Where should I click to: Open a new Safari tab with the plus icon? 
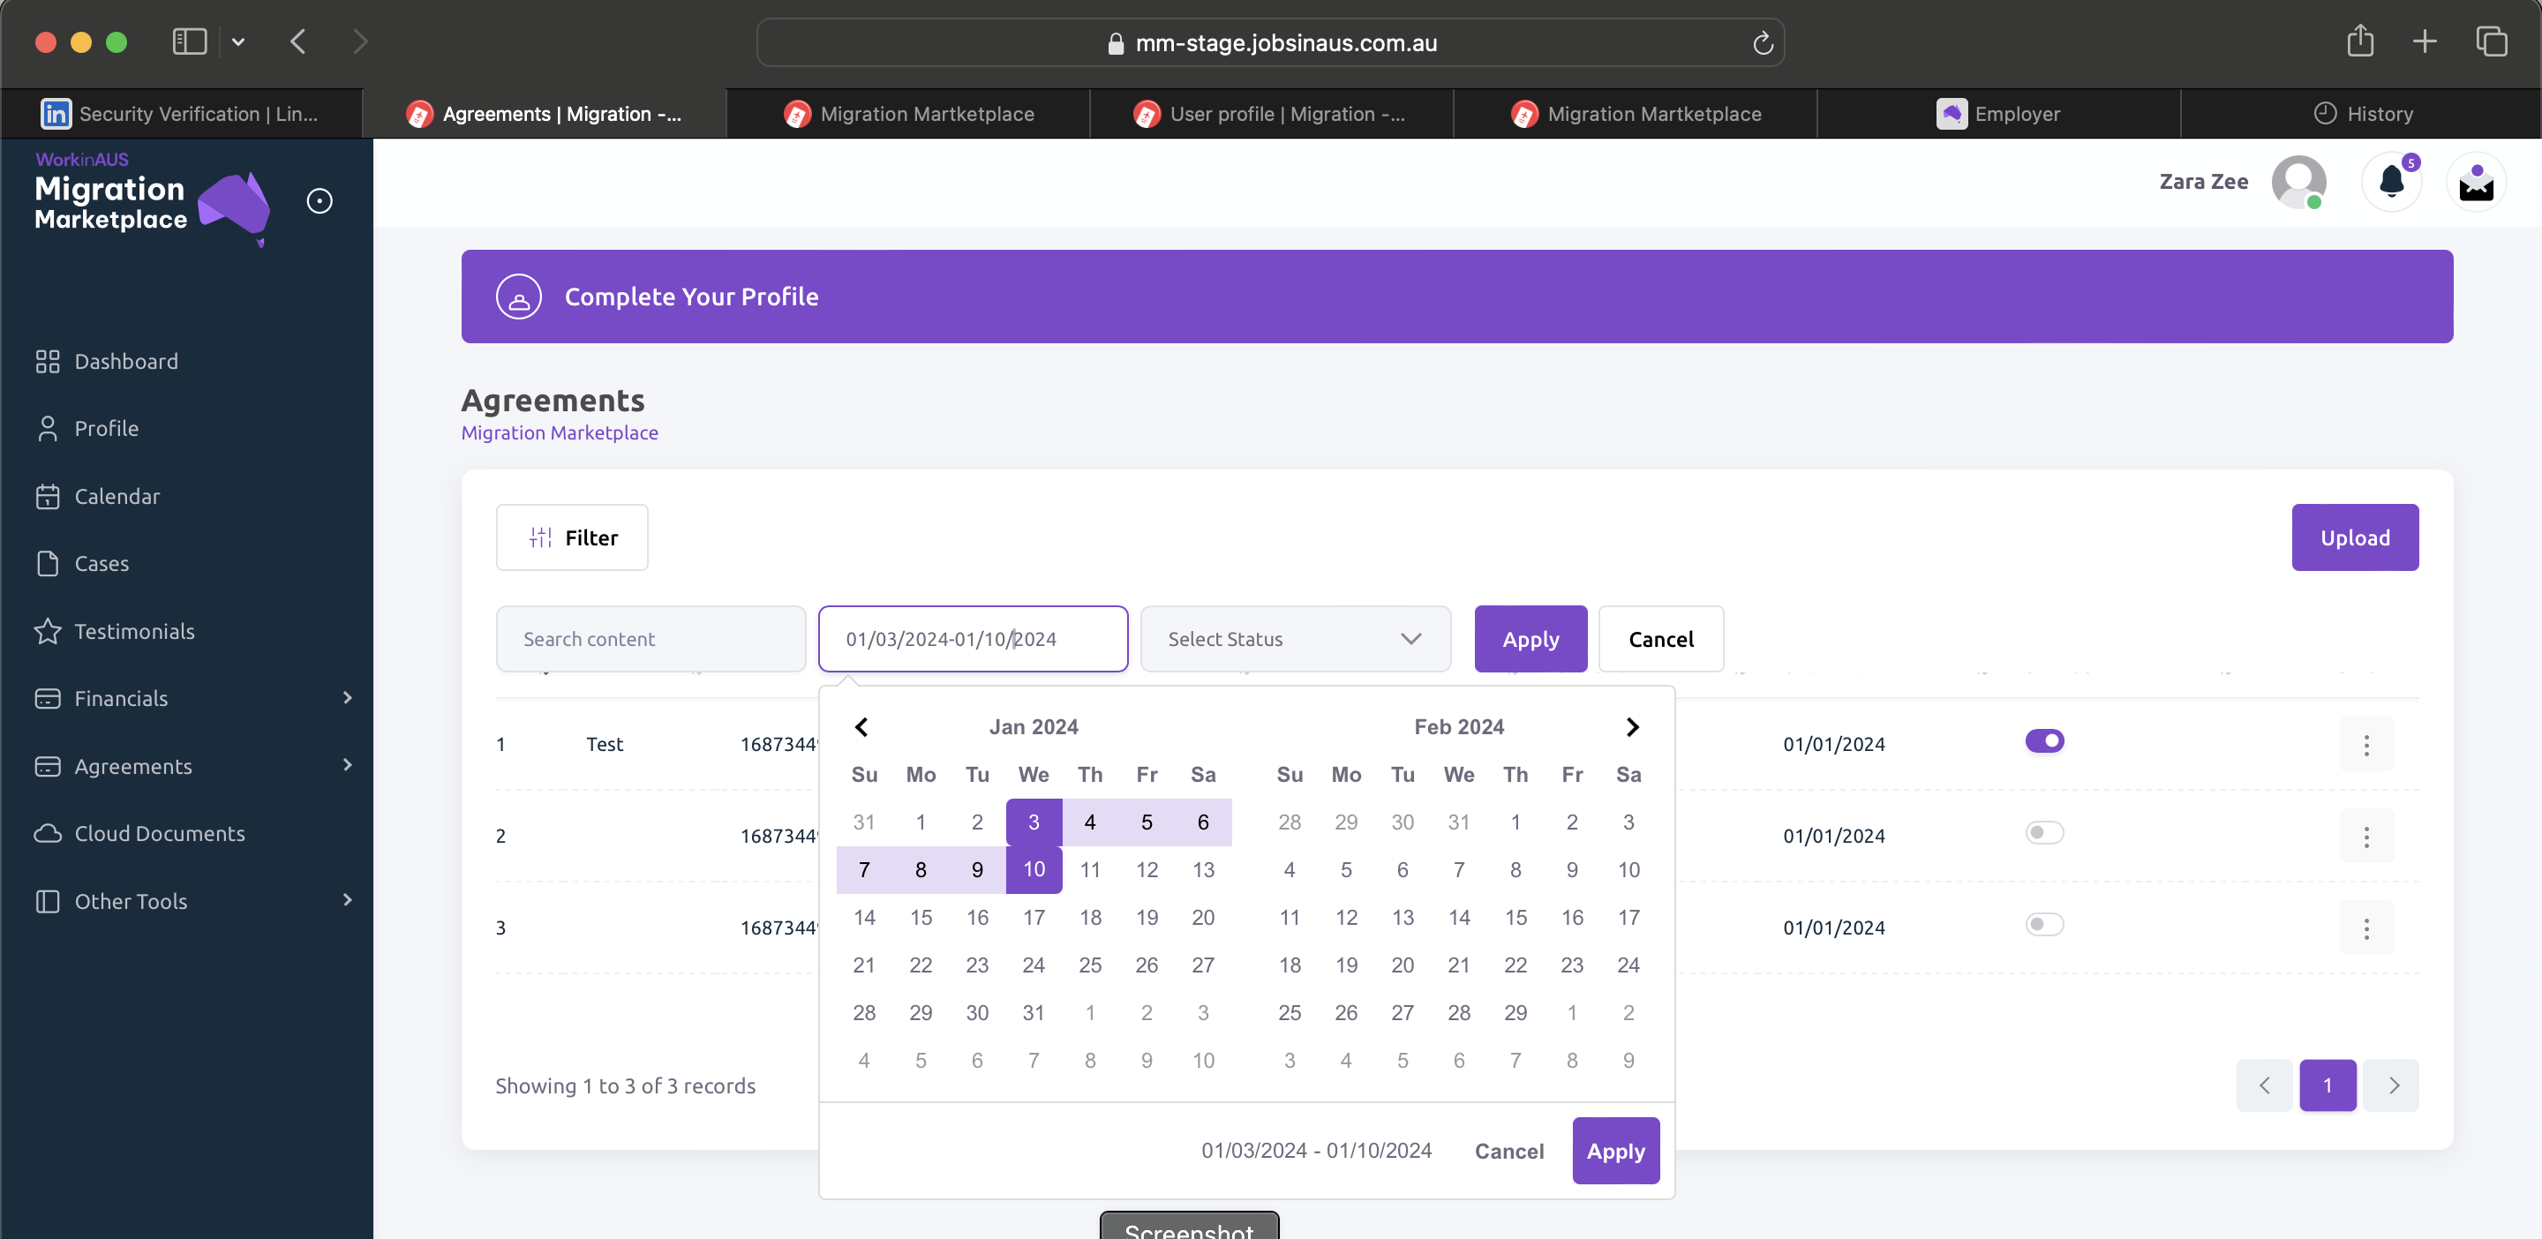[2425, 41]
